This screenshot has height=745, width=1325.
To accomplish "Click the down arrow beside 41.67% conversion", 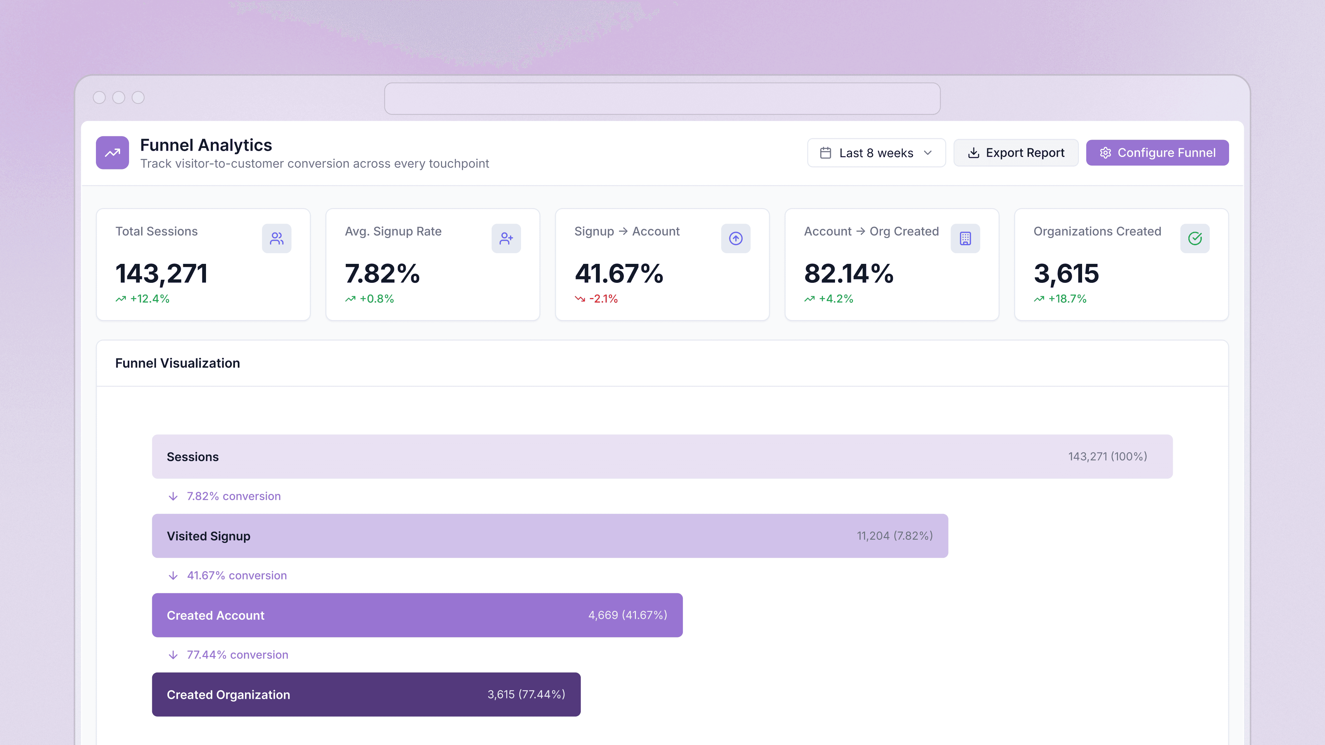I will pos(173,575).
